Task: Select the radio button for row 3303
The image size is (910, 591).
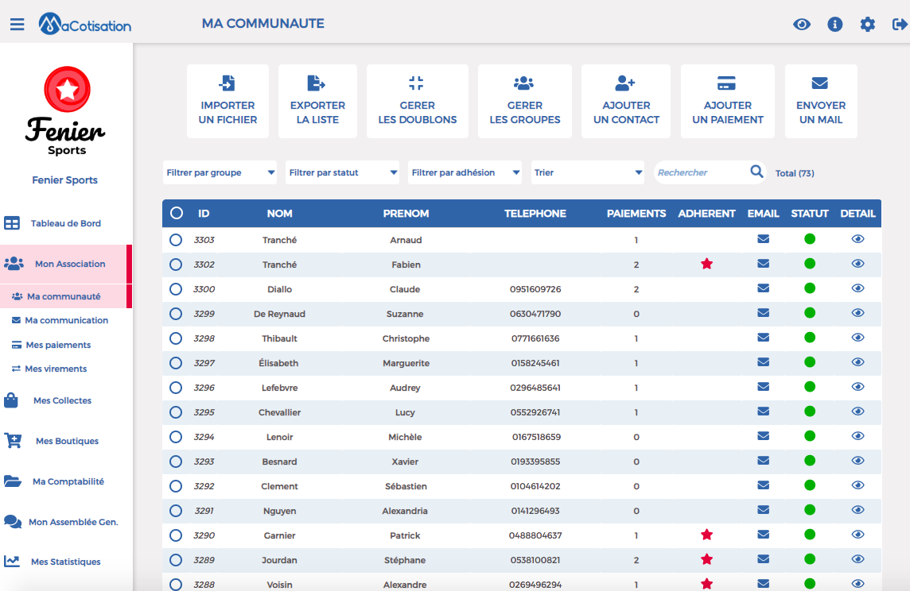Action: (175, 239)
